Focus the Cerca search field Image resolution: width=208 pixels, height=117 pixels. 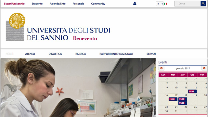(x=188, y=4)
